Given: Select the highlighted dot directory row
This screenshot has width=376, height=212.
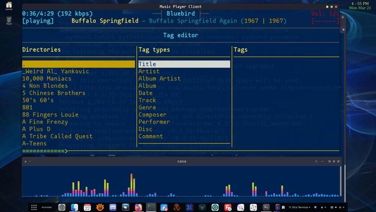Looking at the screenshot, I should (x=78, y=64).
